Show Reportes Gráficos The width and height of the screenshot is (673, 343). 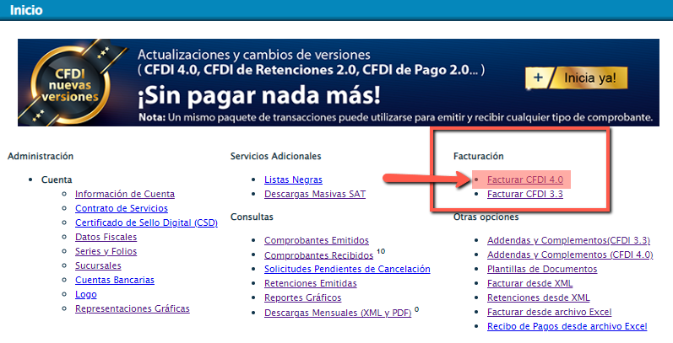point(302,297)
